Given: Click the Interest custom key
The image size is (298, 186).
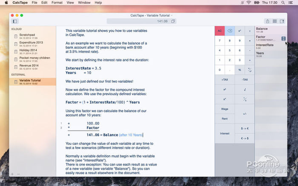Looking at the screenshot, I should click(x=225, y=133).
